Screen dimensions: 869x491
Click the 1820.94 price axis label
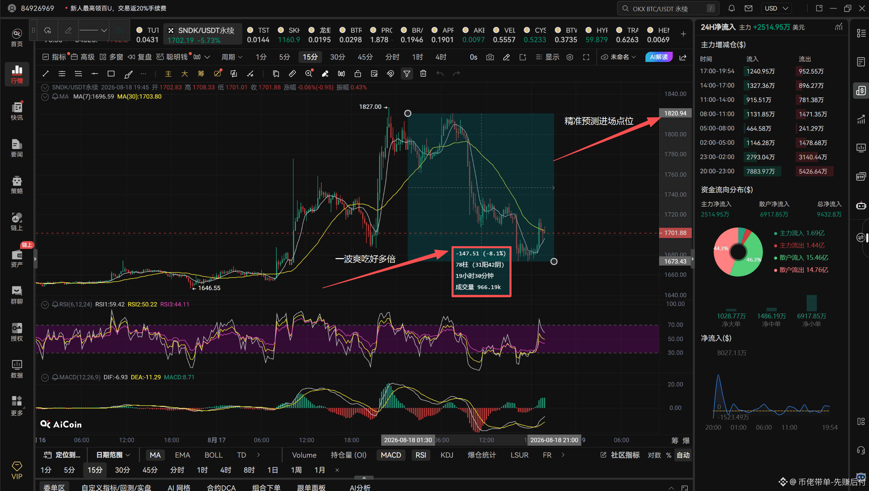click(675, 113)
